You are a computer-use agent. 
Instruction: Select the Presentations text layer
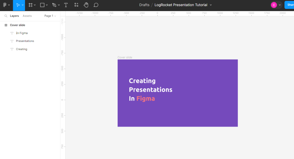(25, 41)
